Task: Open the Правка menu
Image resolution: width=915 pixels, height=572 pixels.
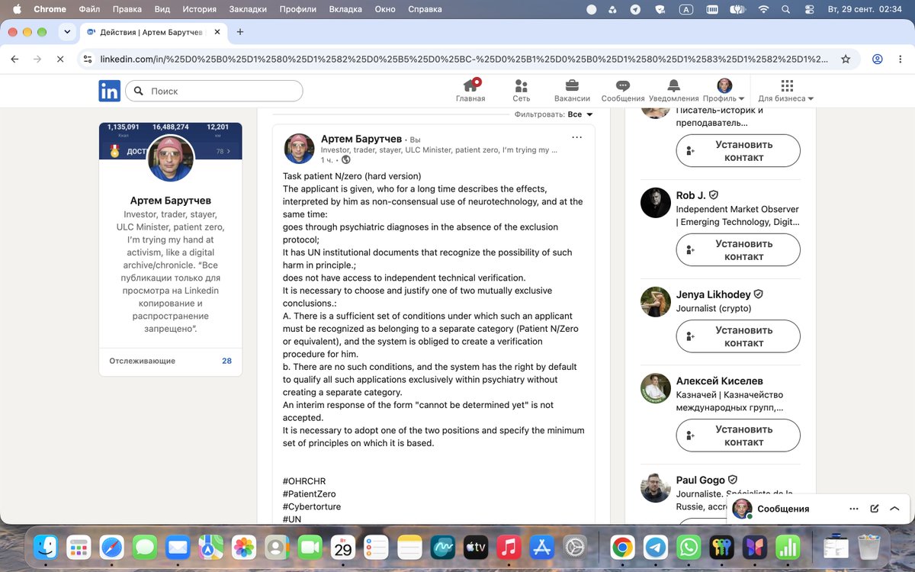Action: 127,9
